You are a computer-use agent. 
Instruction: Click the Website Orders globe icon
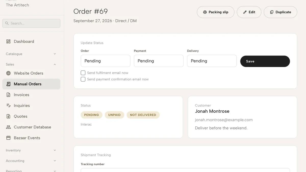(x=8, y=73)
